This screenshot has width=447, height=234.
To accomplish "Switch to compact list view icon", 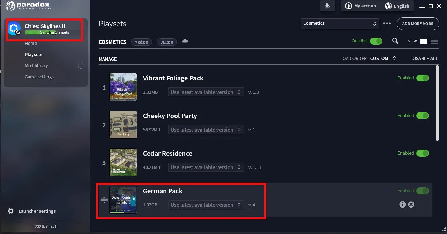I will coord(434,41).
